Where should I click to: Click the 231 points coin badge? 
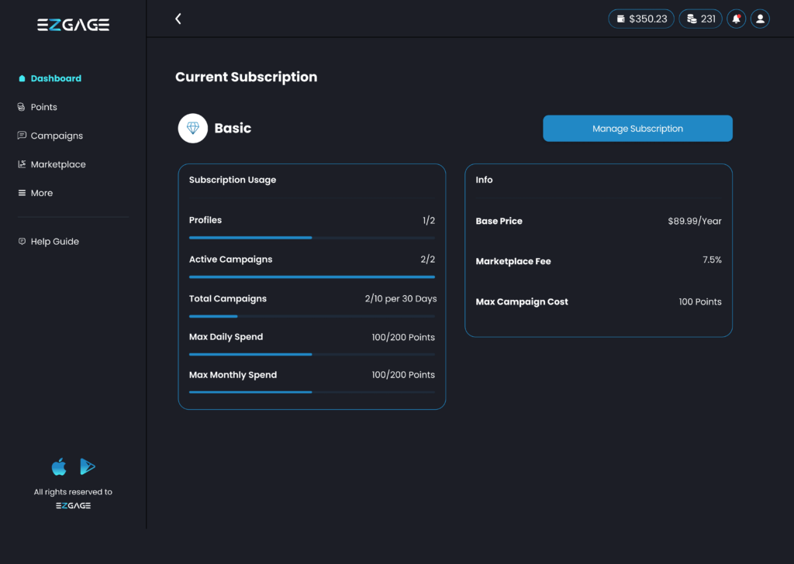pos(700,19)
